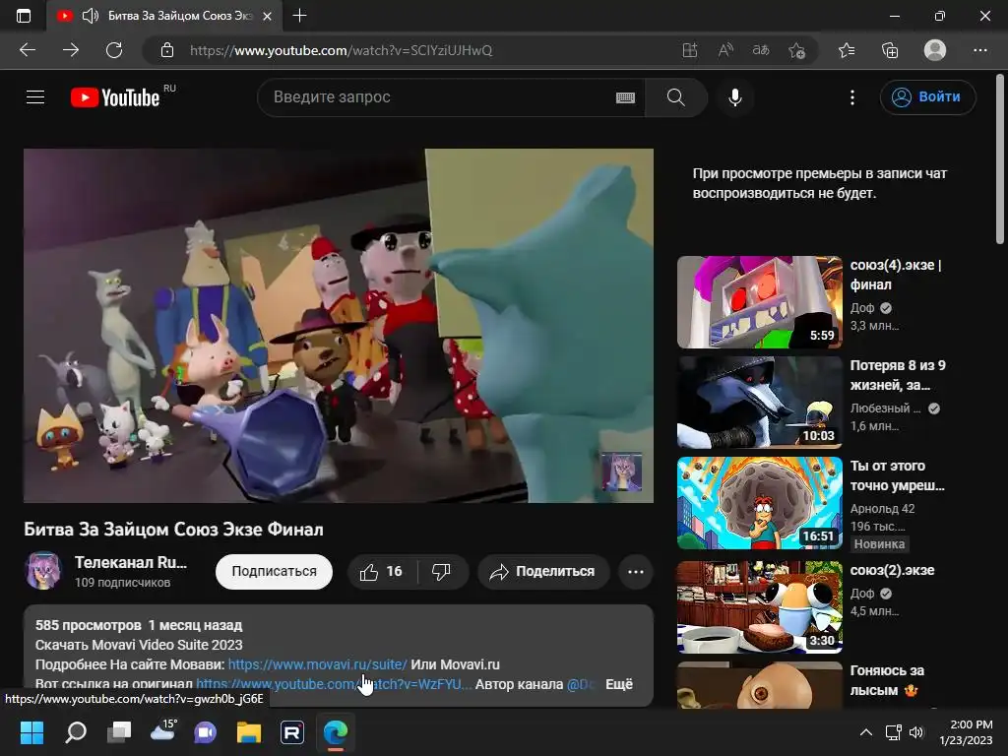1008x756 pixels.
Task: Open movavi.ru/suite link in description
Action: click(x=318, y=664)
